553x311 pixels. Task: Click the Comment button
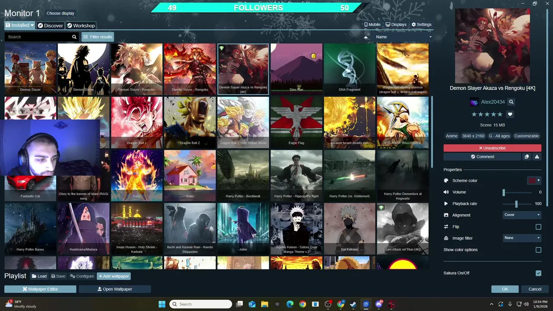(482, 157)
